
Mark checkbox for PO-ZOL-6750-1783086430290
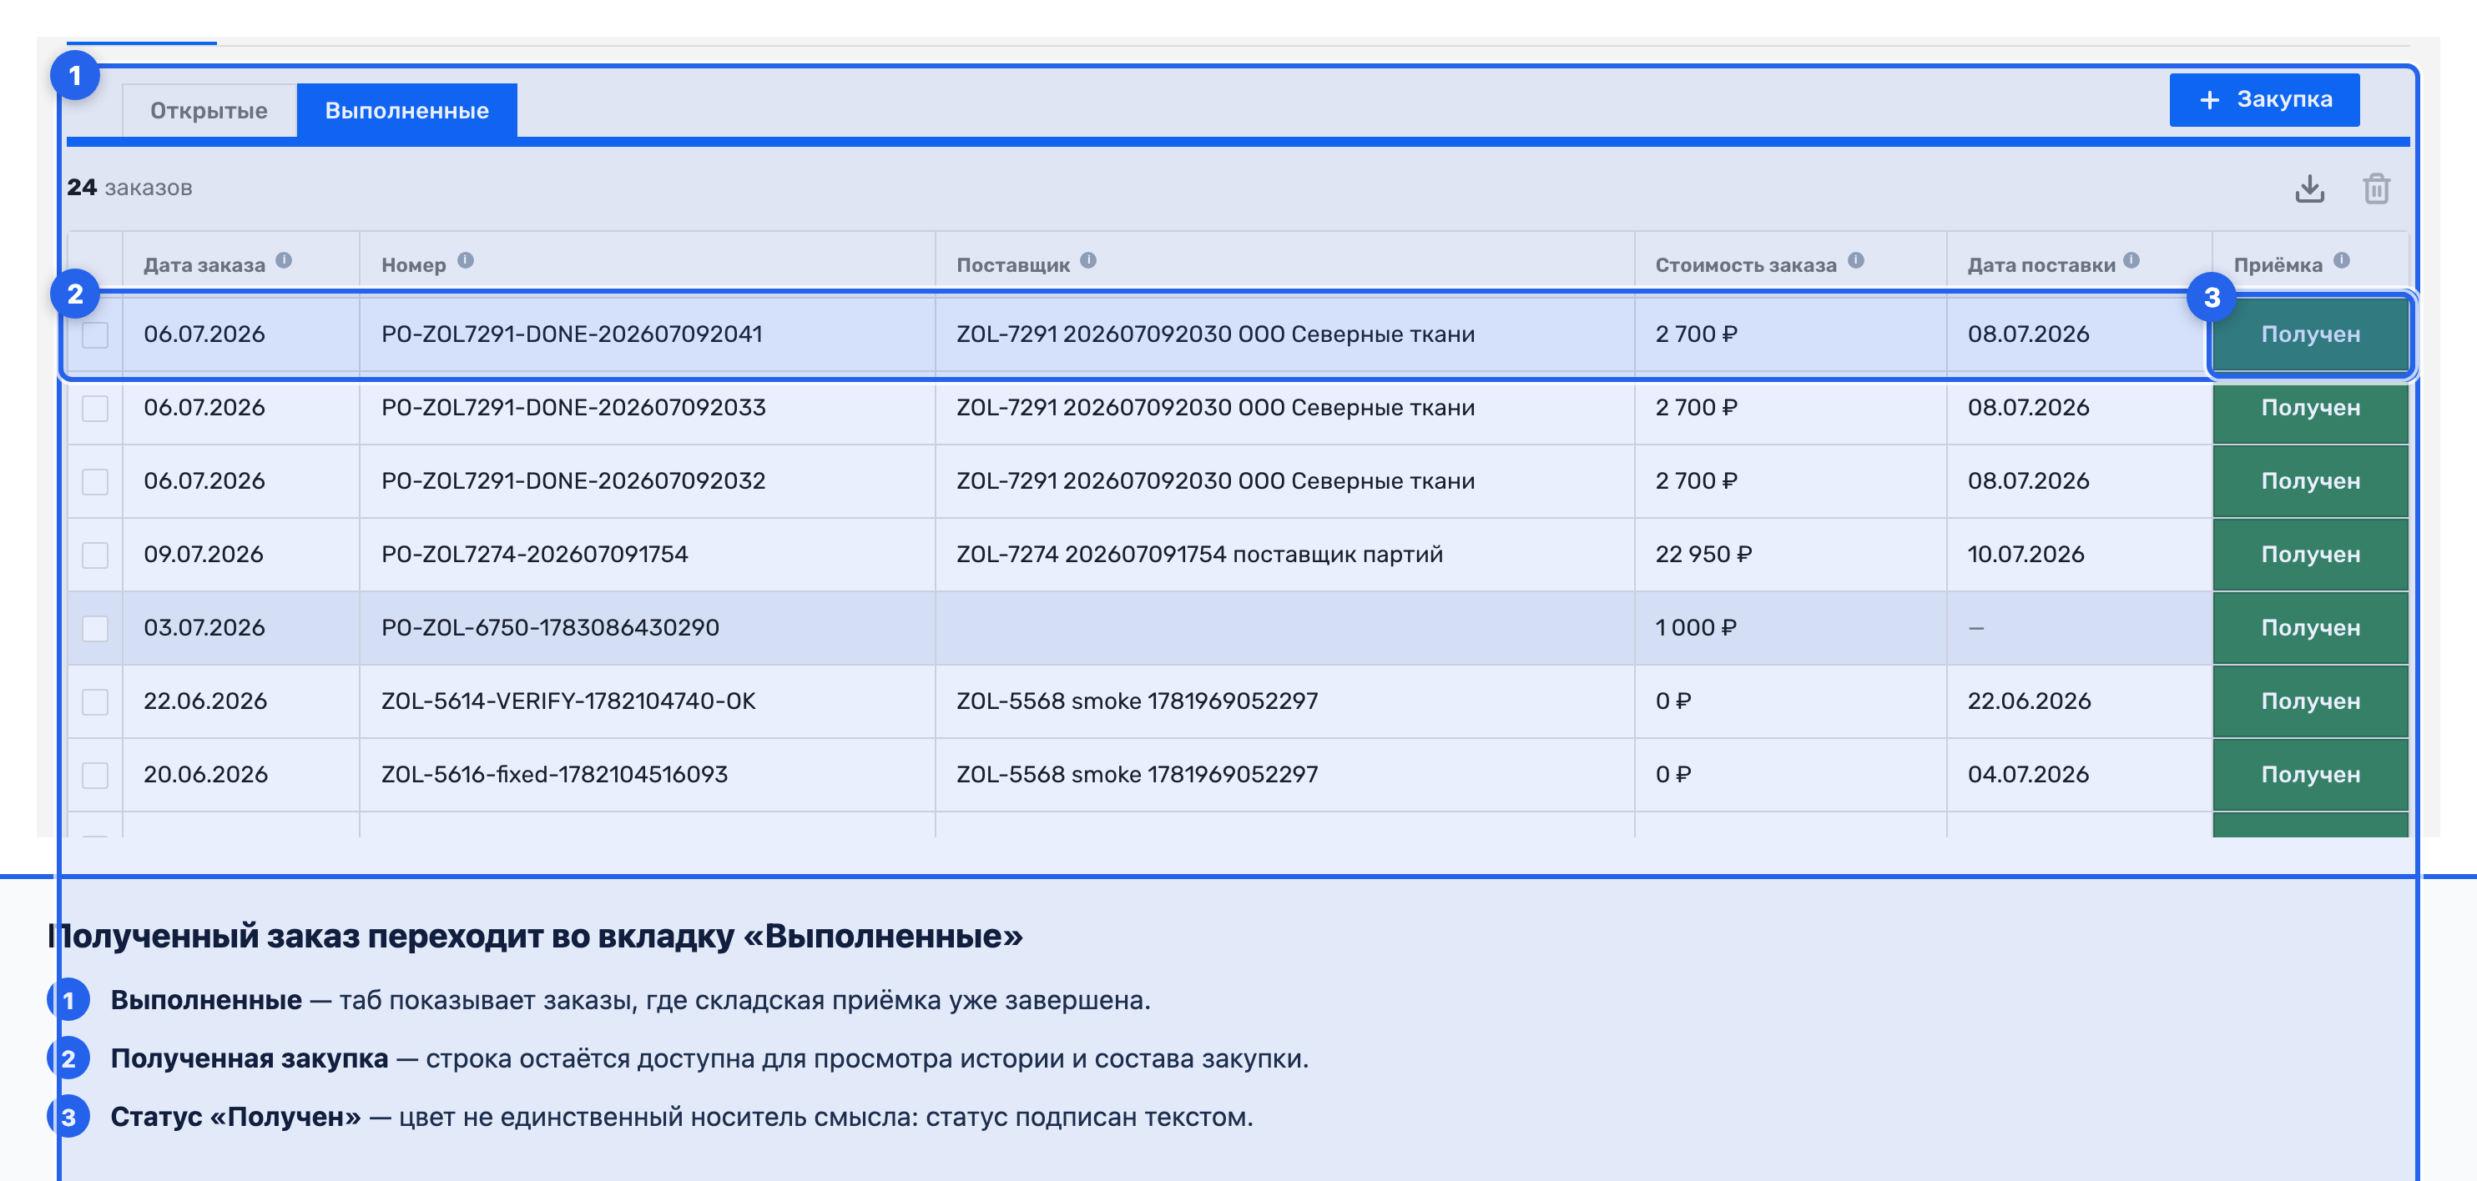[95, 629]
